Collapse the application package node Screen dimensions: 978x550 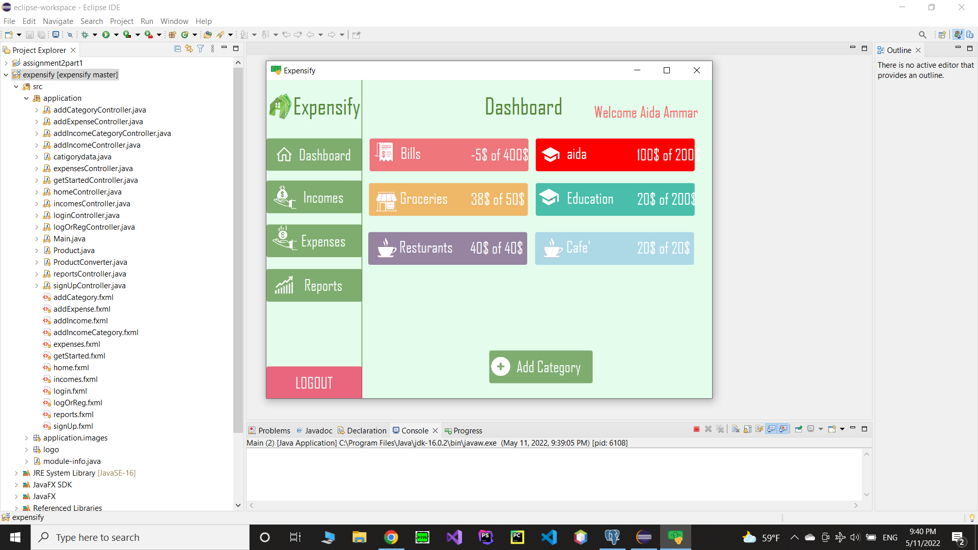26,98
